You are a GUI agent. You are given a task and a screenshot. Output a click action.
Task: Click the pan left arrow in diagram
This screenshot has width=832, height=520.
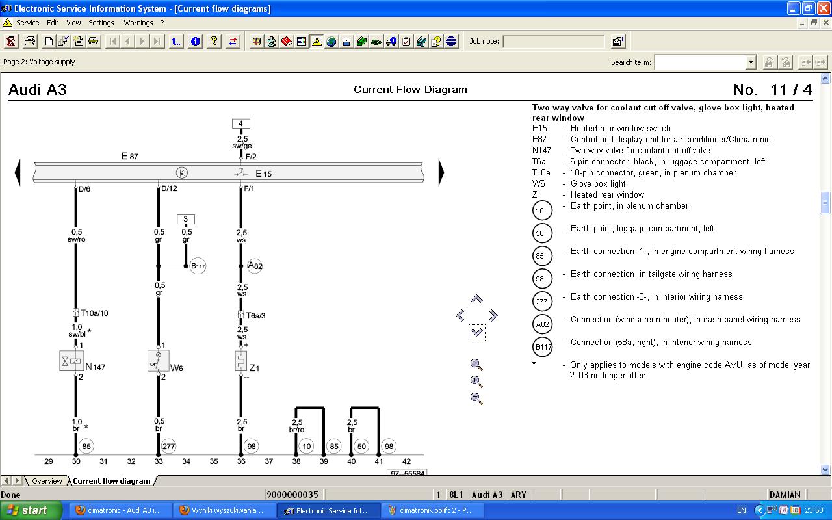pos(460,315)
